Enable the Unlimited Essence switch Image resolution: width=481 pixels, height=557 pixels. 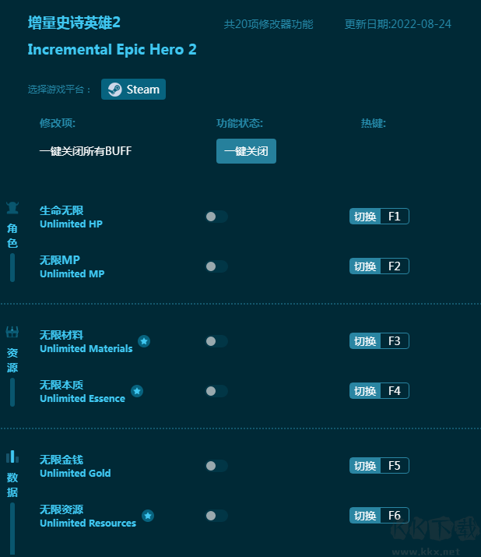216,391
